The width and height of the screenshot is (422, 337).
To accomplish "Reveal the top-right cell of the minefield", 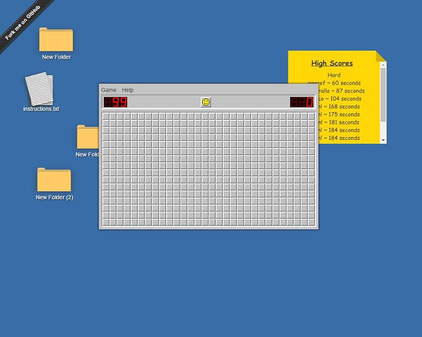I will click(312, 116).
